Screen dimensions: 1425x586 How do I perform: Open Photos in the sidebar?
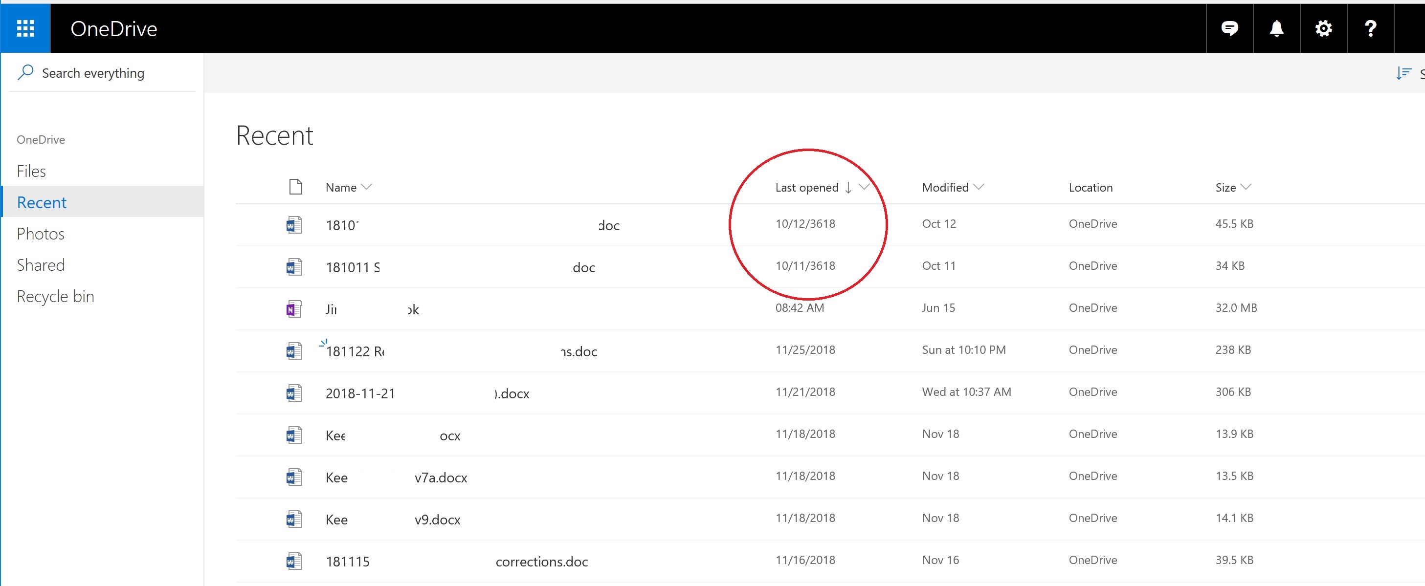click(x=41, y=234)
